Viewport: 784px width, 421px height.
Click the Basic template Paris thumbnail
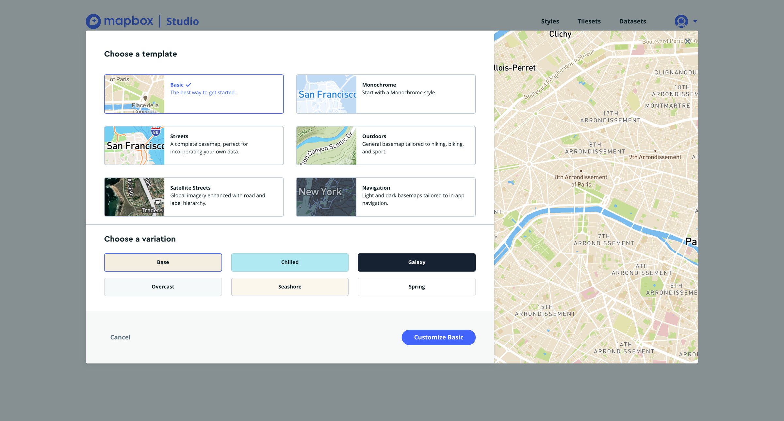[134, 94]
